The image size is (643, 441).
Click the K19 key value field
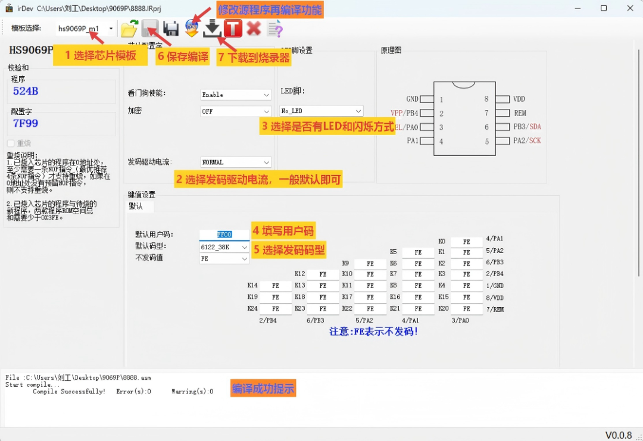pyautogui.click(x=275, y=297)
